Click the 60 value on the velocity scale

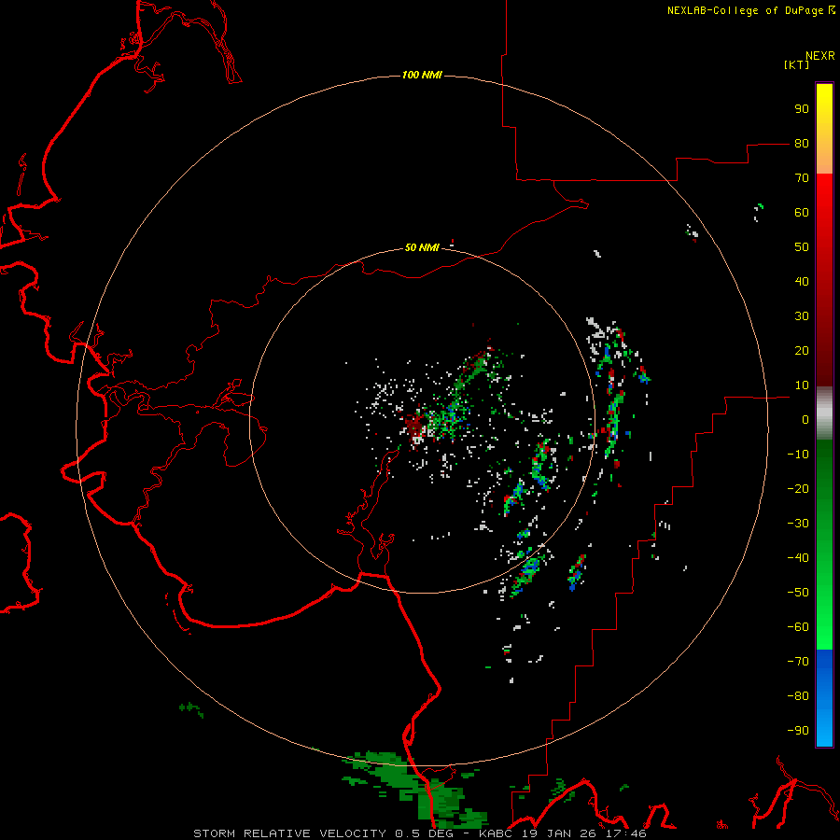802,212
